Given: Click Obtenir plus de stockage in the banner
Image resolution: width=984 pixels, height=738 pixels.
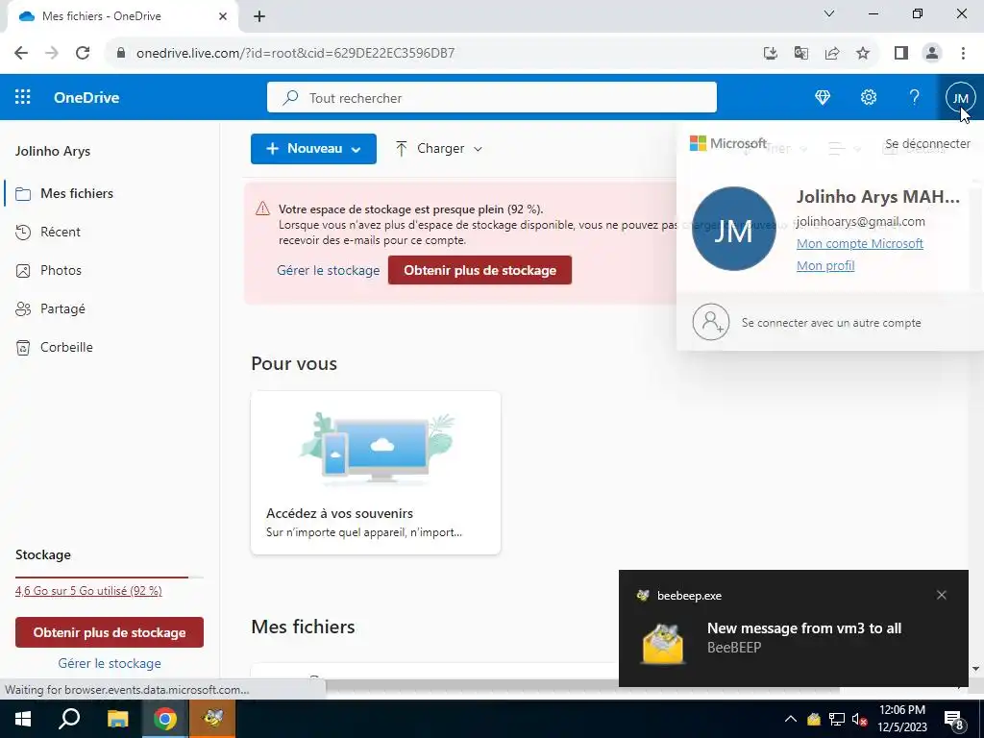Looking at the screenshot, I should [x=480, y=270].
